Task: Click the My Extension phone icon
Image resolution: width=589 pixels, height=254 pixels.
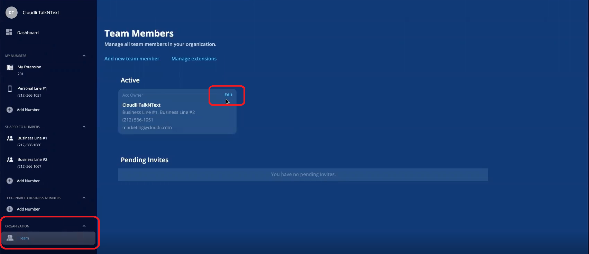Action: tap(10, 67)
